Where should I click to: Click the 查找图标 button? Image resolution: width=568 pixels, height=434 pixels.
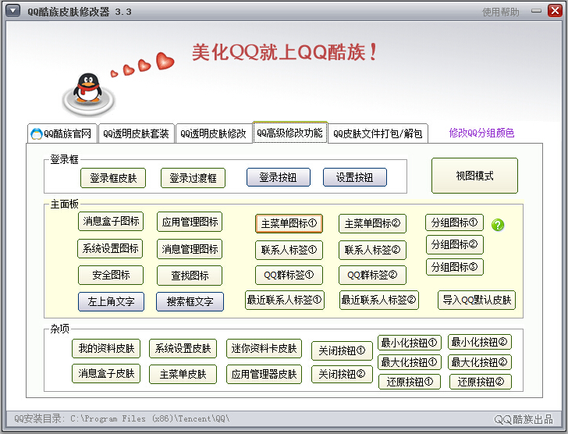[190, 276]
